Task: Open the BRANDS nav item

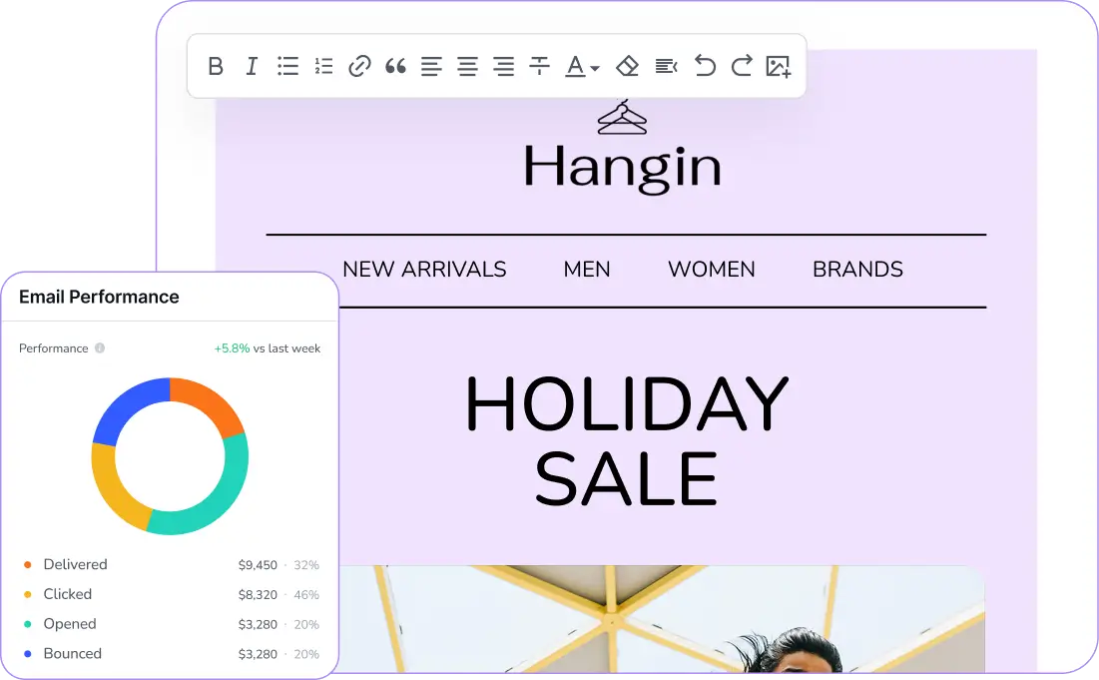Action: click(x=857, y=270)
